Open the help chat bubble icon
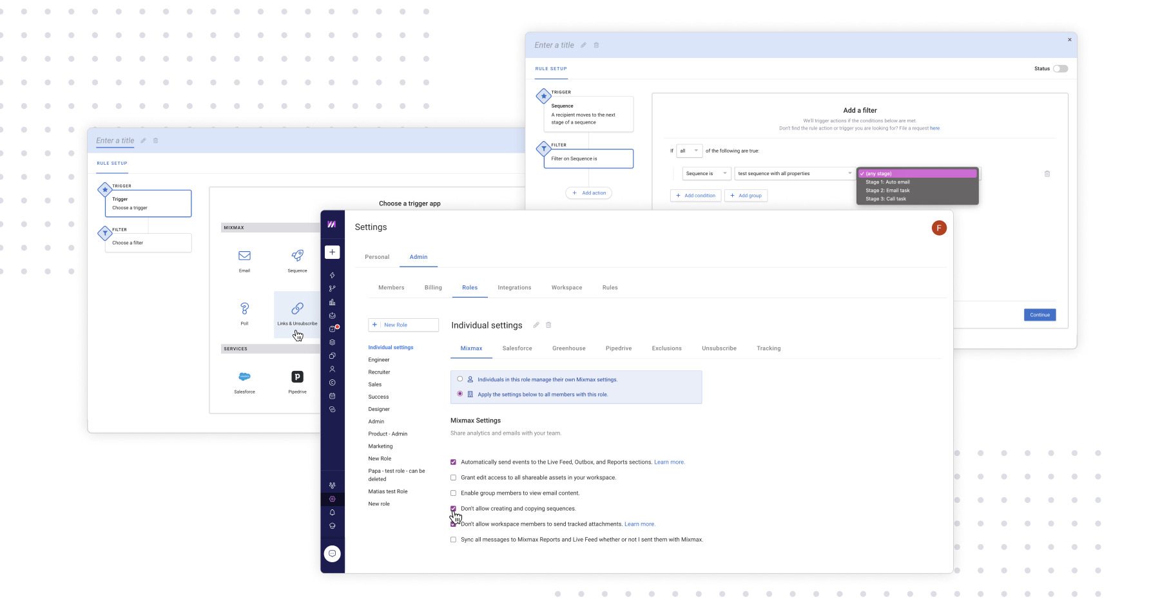 (x=332, y=553)
